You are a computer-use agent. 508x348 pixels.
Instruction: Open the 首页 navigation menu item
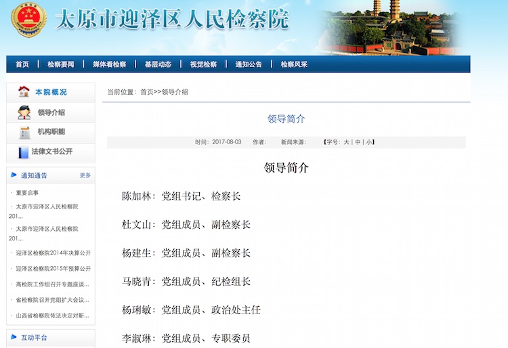pos(22,64)
